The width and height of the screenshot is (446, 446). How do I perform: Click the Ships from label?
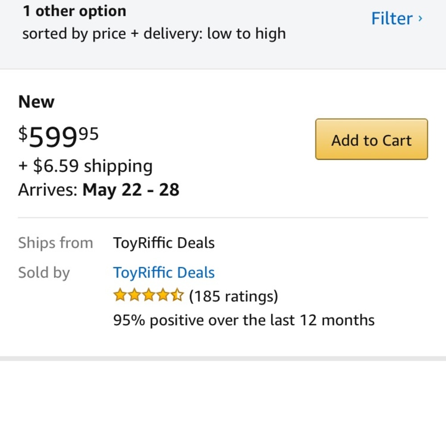tap(55, 243)
